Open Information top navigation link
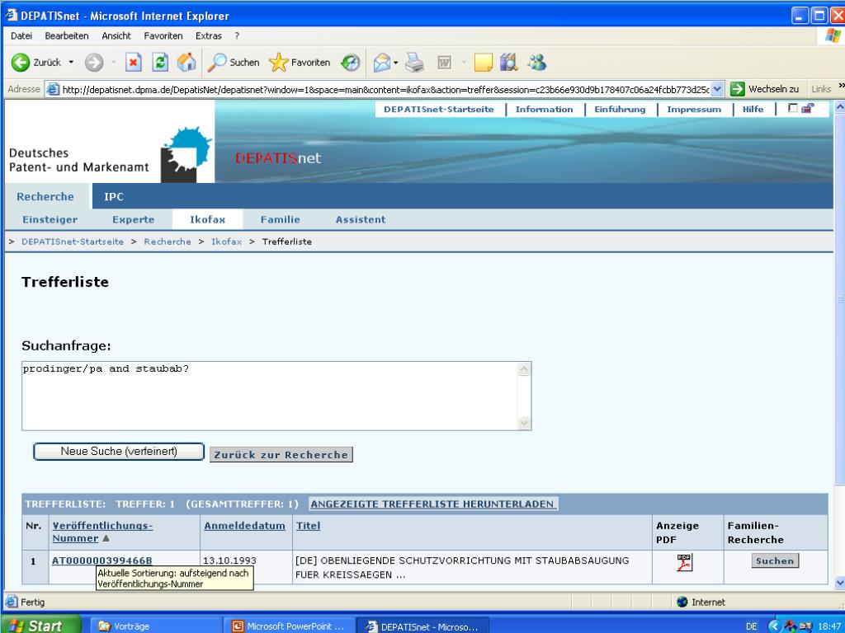This screenshot has width=845, height=633. tap(545, 110)
